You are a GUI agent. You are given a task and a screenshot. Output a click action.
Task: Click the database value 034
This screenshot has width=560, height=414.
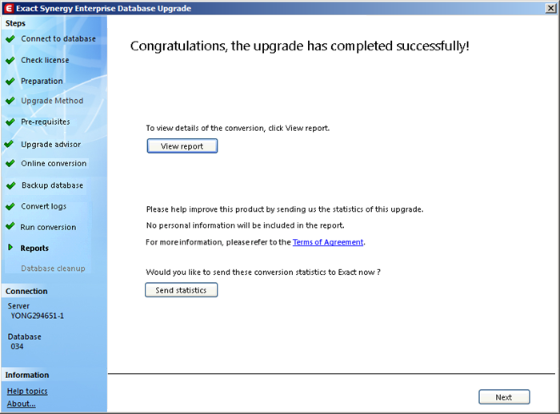pyautogui.click(x=17, y=347)
